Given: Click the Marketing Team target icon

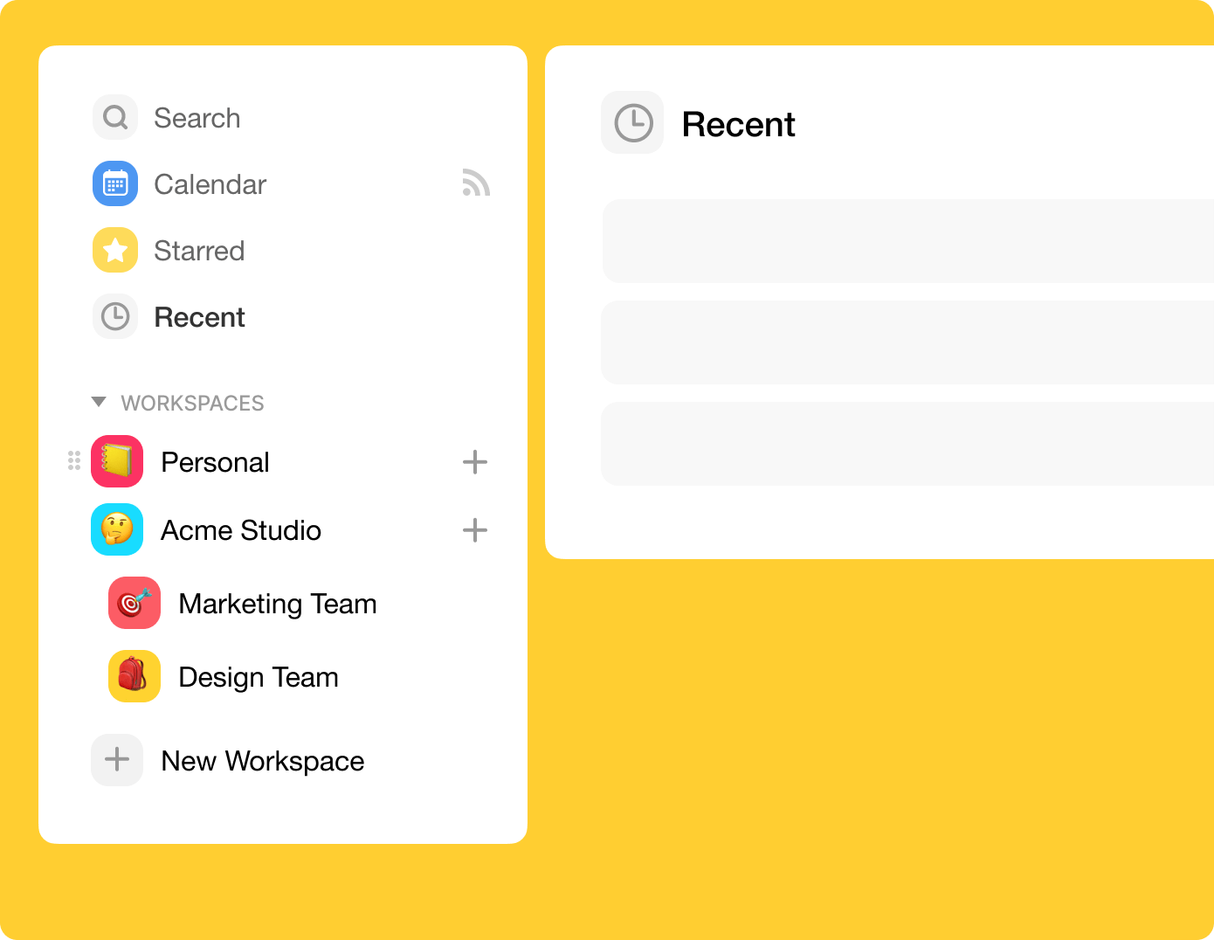Looking at the screenshot, I should tap(135, 603).
